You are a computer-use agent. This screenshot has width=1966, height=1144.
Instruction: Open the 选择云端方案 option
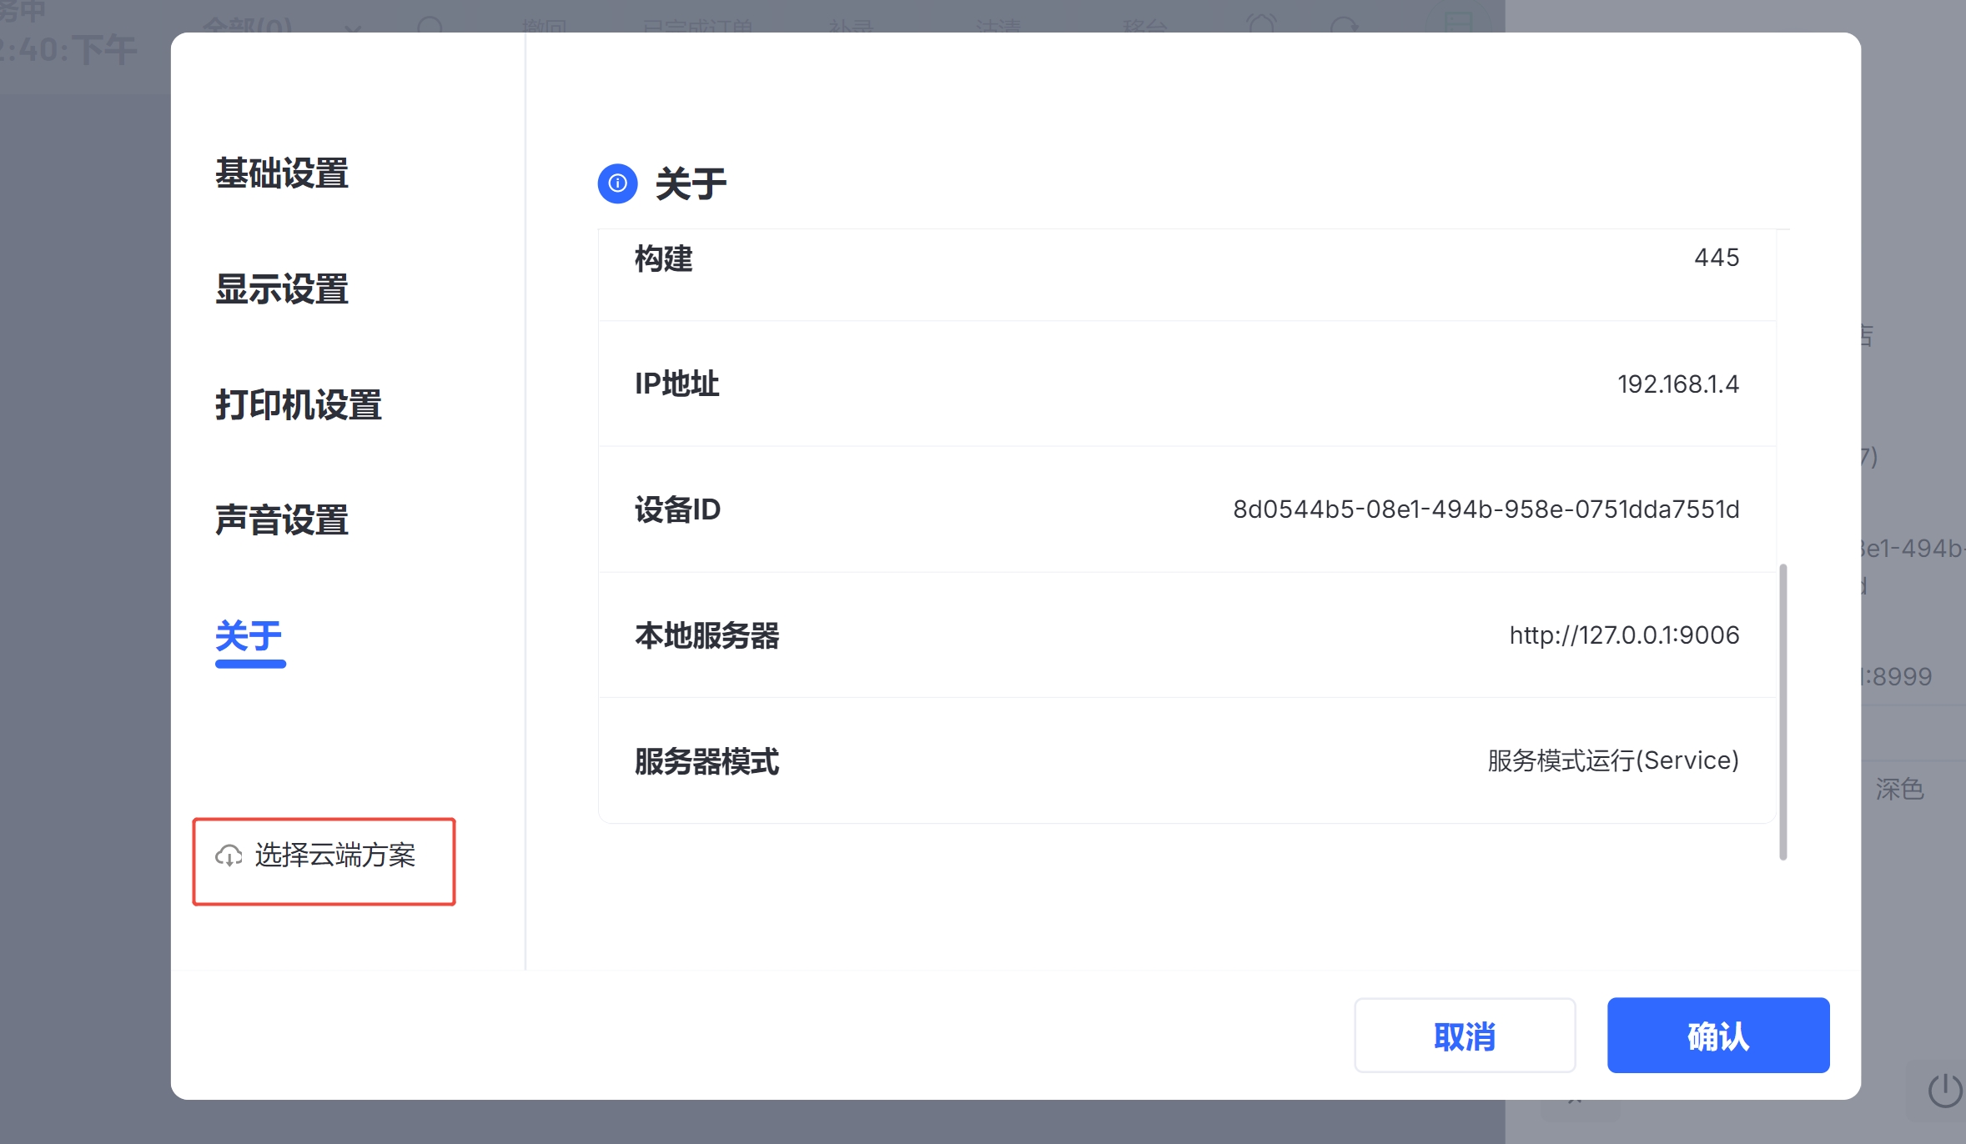334,855
